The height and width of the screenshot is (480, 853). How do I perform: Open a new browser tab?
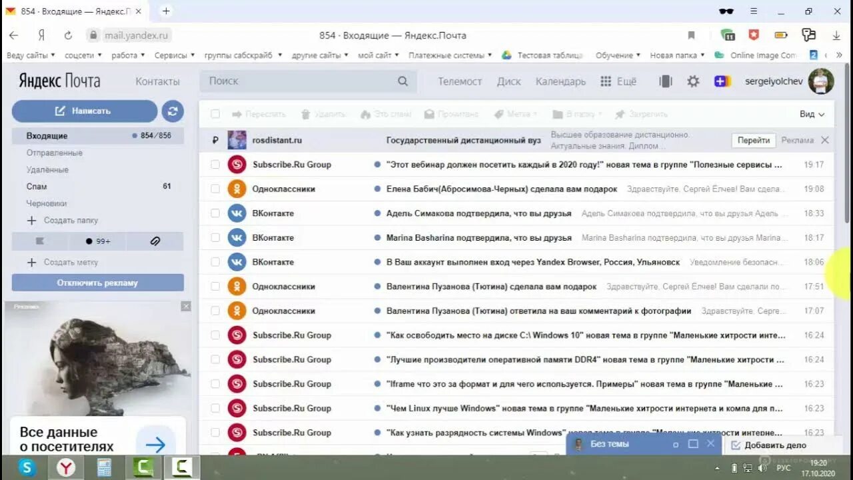[166, 11]
